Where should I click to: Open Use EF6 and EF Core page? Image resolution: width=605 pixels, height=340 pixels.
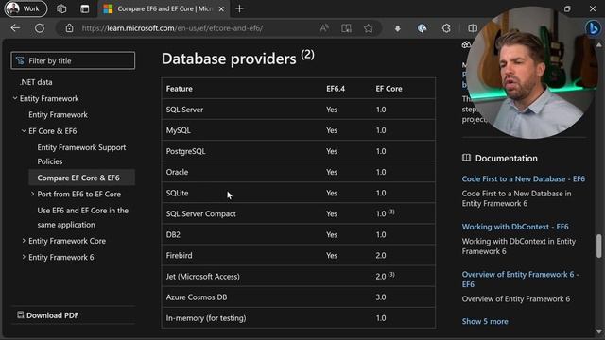[82, 217]
